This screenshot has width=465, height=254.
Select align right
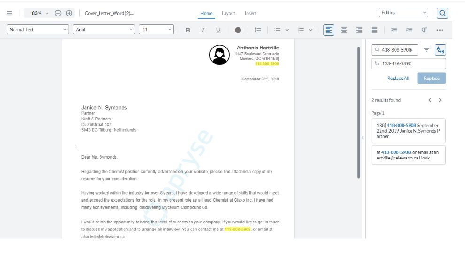[x=359, y=30]
